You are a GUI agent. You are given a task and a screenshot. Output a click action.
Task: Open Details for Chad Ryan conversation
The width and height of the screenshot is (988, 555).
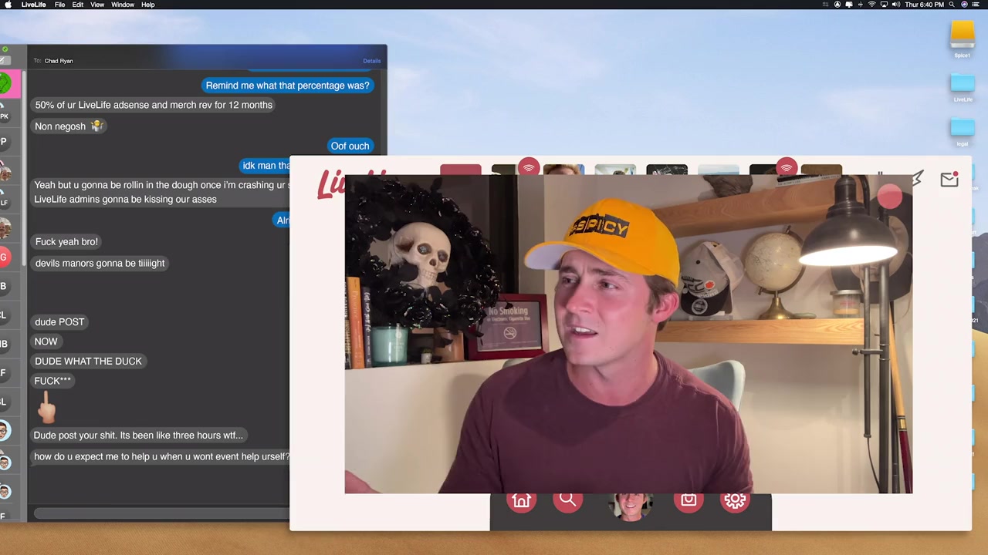coord(371,61)
